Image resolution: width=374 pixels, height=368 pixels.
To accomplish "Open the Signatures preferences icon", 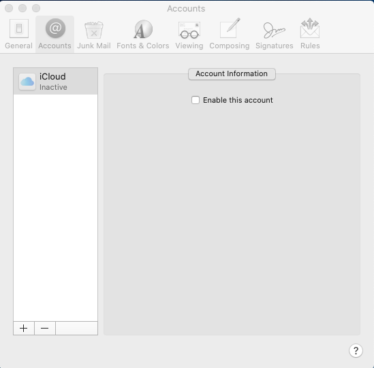I will (x=275, y=30).
